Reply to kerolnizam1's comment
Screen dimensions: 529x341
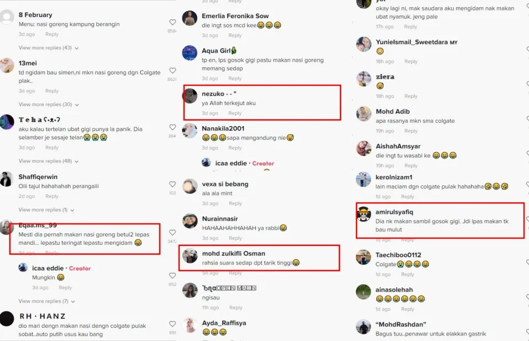pyautogui.click(x=407, y=196)
